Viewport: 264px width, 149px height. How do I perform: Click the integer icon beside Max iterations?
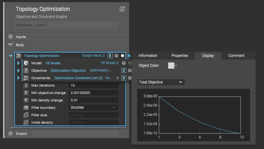[26, 85]
